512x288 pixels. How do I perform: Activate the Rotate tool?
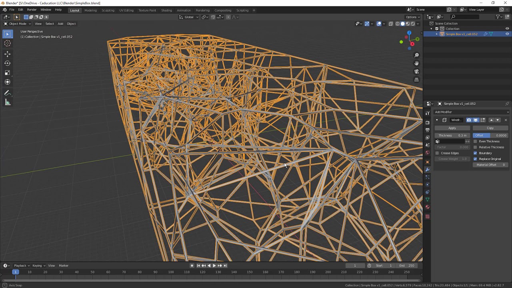coord(7,63)
